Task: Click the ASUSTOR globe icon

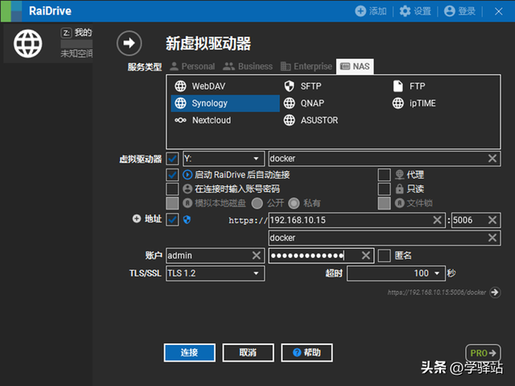Action: pos(289,120)
